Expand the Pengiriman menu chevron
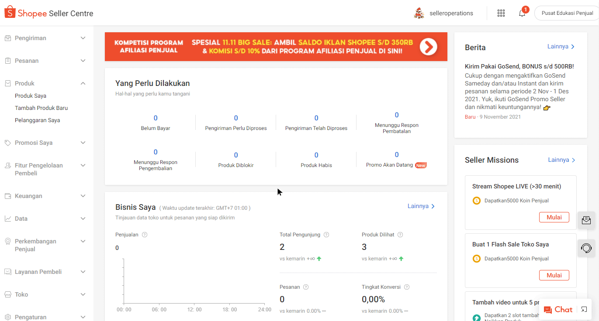Viewport: 599px width, 321px height. (83, 38)
